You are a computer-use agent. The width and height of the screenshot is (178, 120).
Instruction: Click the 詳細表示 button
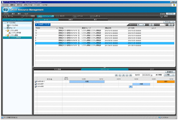coord(170,71)
